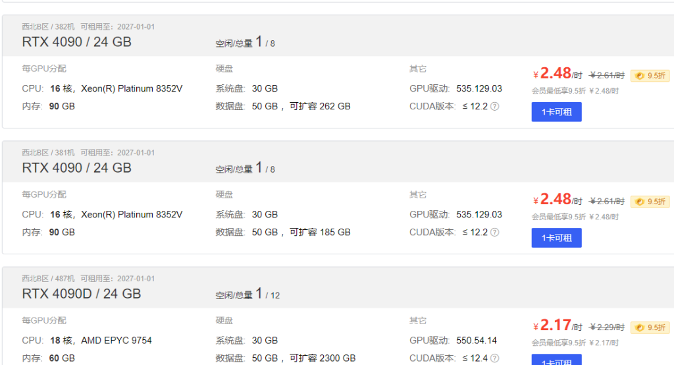Click 1卡可租 button on RTX 4090D card
This screenshot has width=674, height=365.
tap(556, 360)
